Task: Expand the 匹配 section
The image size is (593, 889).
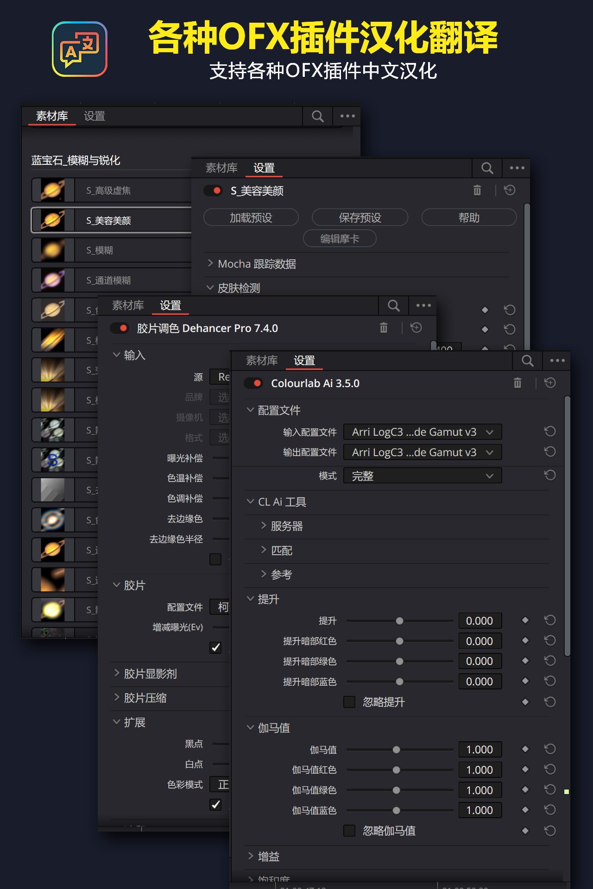Action: (x=264, y=550)
